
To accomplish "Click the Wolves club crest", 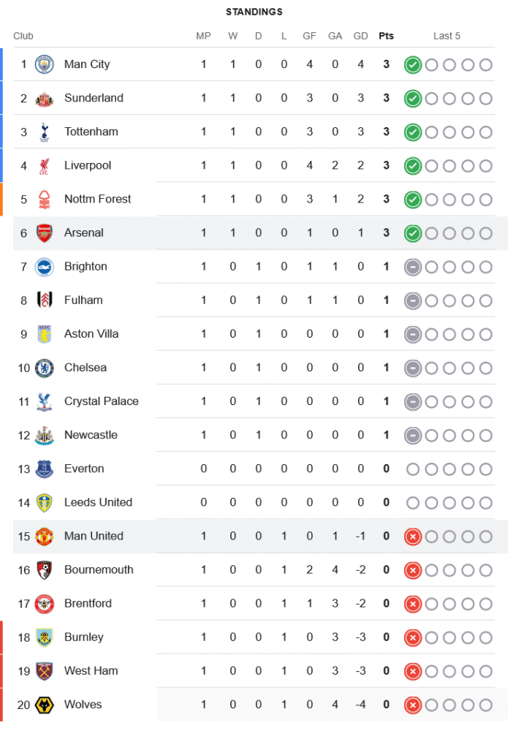I will pos(45,705).
